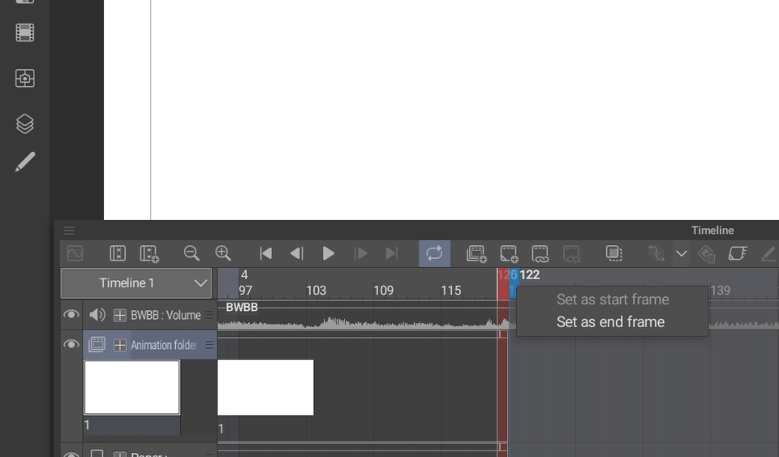Choose Set as start frame
Viewport: 779px width, 457px height.
[x=613, y=300]
